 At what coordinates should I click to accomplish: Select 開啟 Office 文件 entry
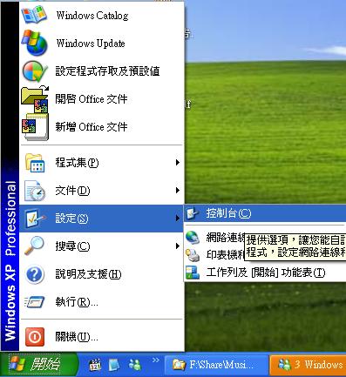coord(102,99)
